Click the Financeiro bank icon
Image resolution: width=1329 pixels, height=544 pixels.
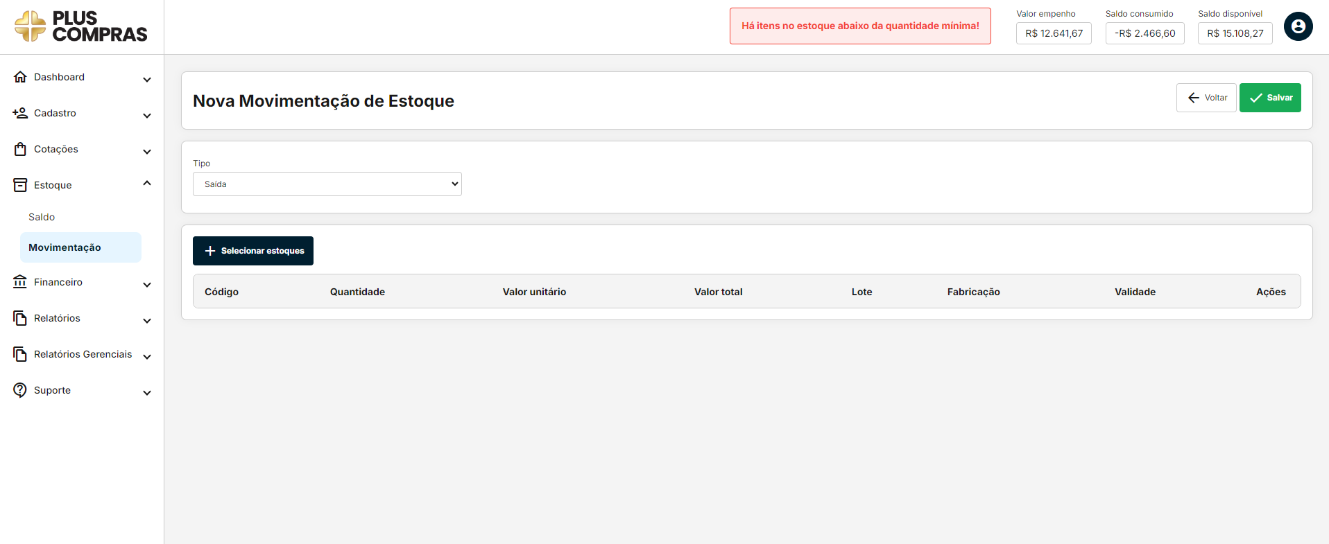pos(20,282)
